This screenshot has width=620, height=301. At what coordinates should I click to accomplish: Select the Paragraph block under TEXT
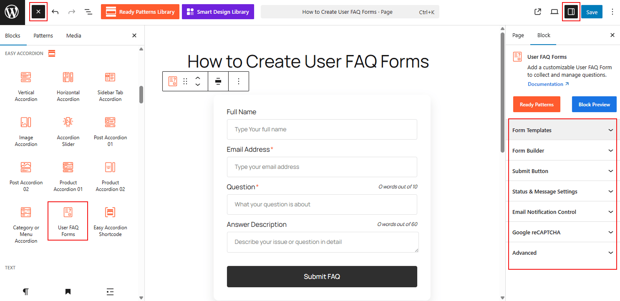(x=26, y=291)
